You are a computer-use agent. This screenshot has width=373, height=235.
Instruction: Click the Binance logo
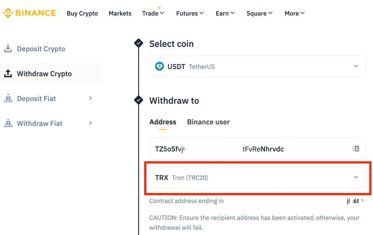click(x=29, y=13)
